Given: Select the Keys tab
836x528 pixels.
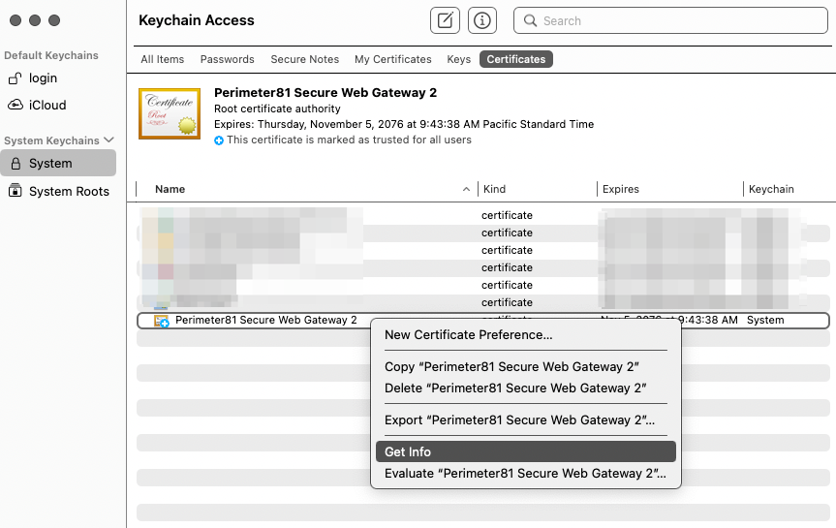Looking at the screenshot, I should 458,59.
